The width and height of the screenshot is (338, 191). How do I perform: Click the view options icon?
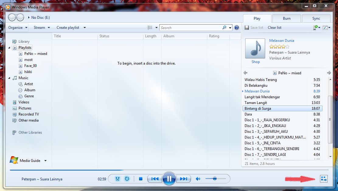(150, 28)
